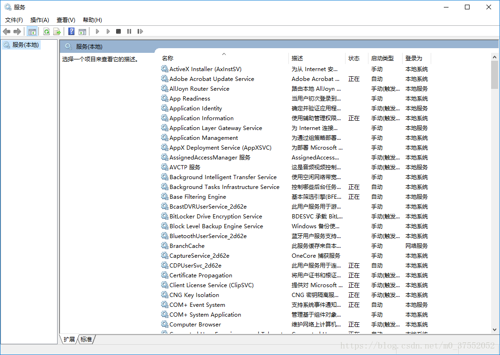
Task: Open the 帮助(H) menu
Action: pos(92,20)
